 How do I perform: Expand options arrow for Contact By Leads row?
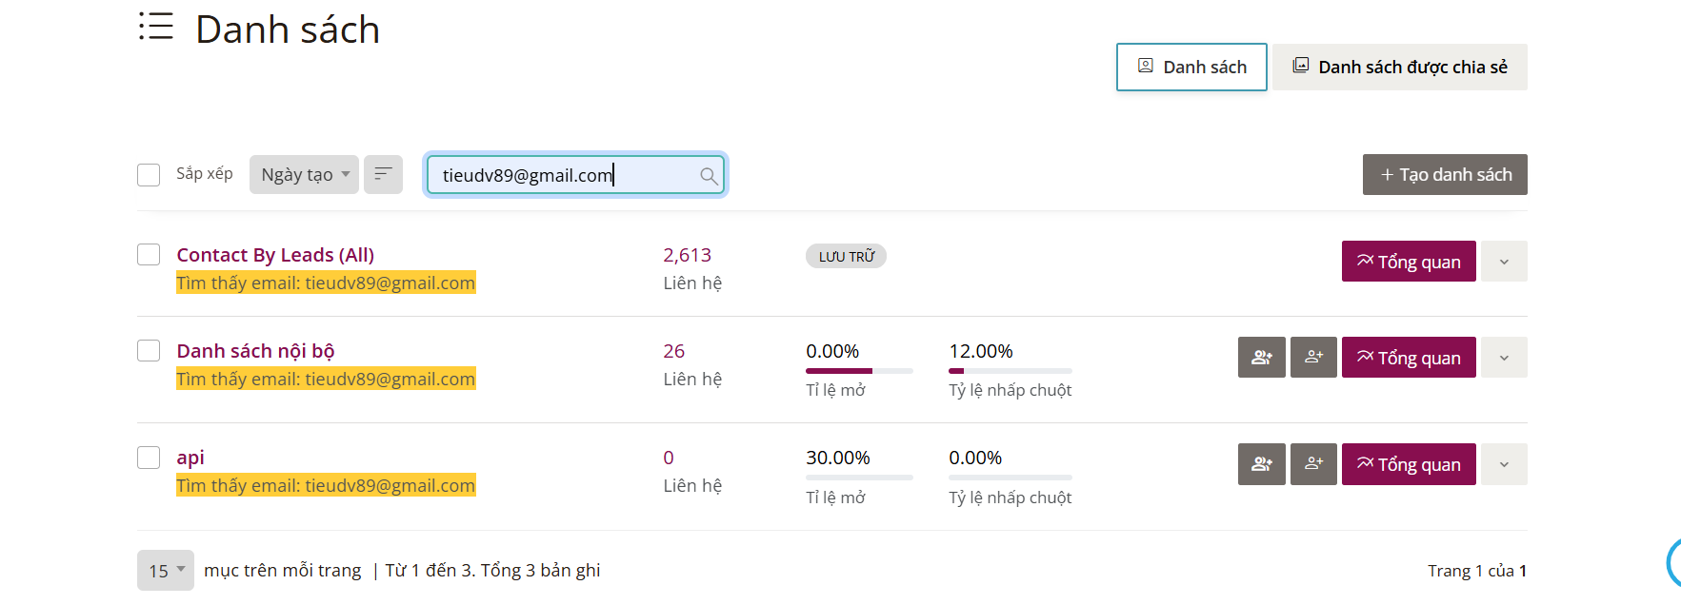pos(1504,262)
